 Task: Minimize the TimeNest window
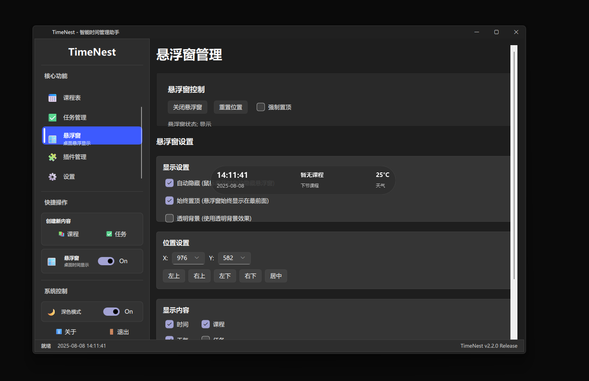coord(477,32)
